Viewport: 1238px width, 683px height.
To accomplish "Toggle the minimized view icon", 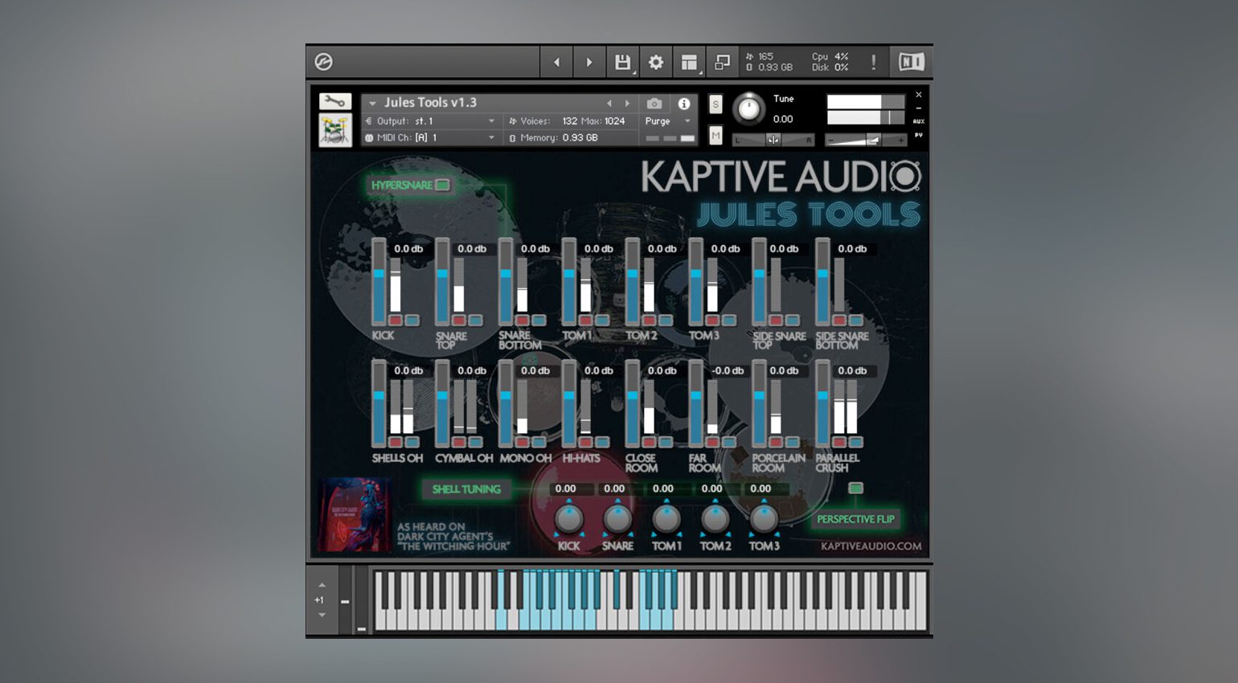I will (x=722, y=62).
